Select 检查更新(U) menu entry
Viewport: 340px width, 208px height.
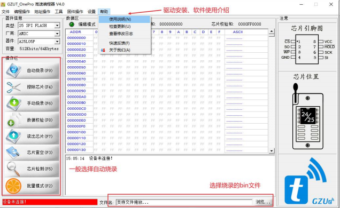point(125,26)
